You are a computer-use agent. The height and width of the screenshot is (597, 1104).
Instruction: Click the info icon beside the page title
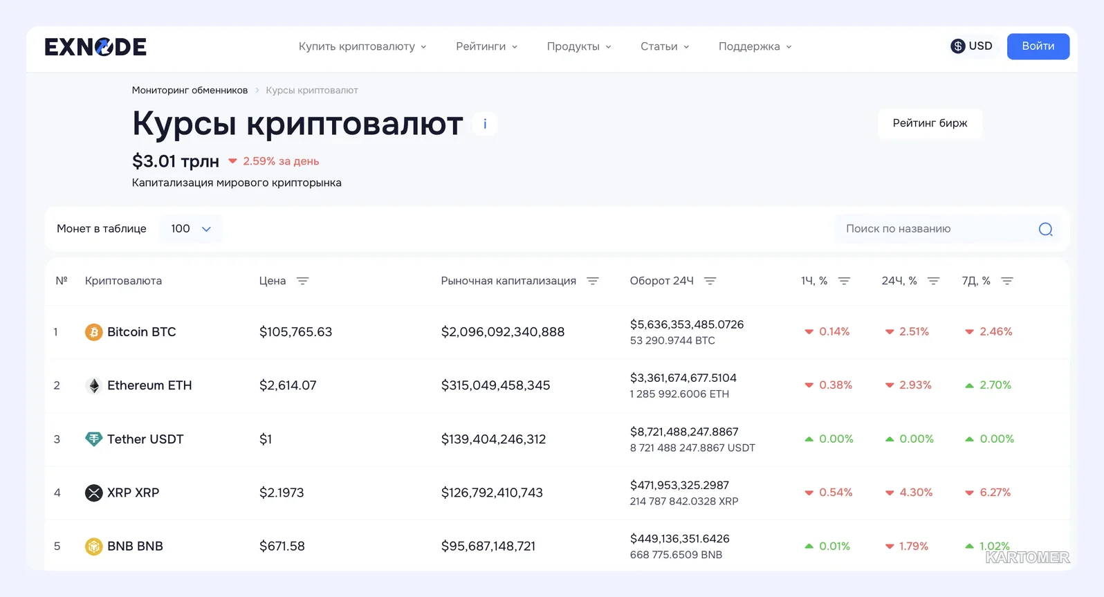[485, 124]
